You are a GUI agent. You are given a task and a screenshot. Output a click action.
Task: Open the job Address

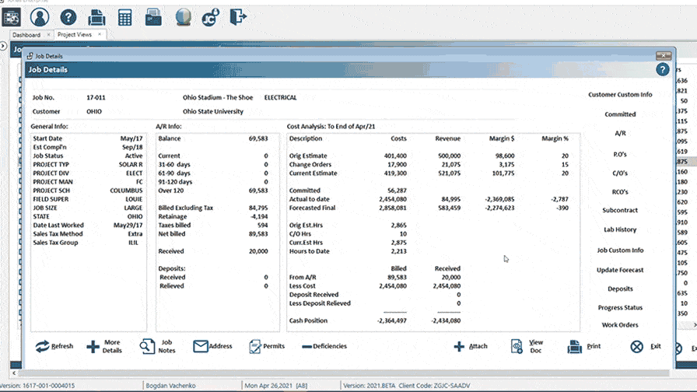(212, 346)
